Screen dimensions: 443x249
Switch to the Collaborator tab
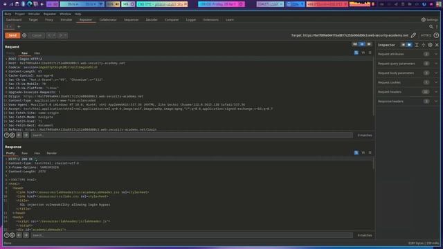108,20
